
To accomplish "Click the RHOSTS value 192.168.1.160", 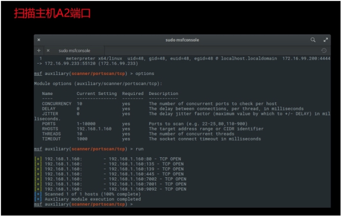I will (x=94, y=129).
